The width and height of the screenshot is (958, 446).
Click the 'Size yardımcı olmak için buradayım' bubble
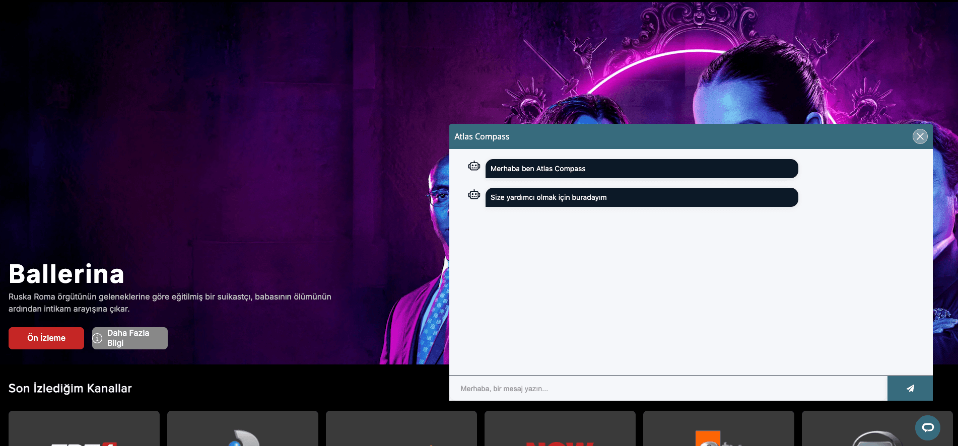pyautogui.click(x=641, y=197)
